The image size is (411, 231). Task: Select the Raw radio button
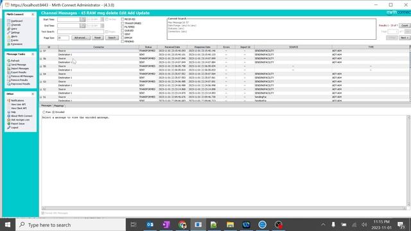coord(44,112)
